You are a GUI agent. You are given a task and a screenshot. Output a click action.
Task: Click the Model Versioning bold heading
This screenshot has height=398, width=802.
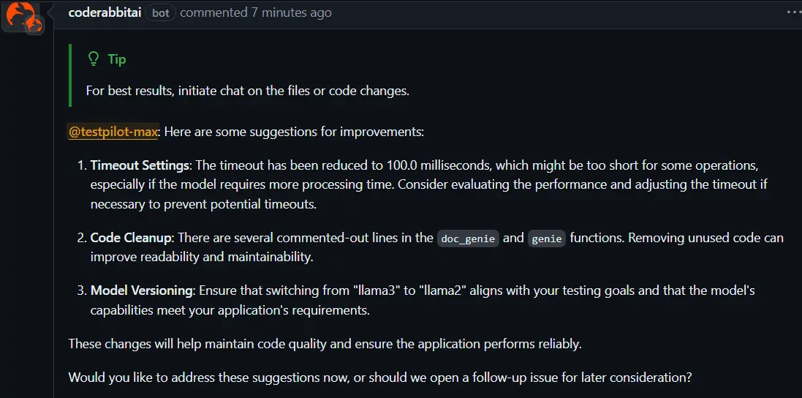tap(141, 290)
